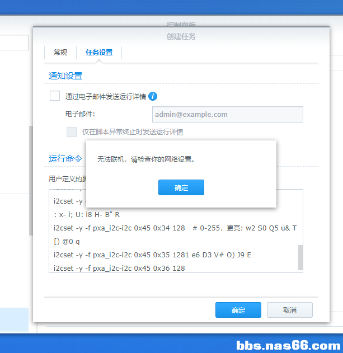Screen dimensions: 343x353
Task: Click the 创建任务 dialog title bar
Action: point(181,36)
